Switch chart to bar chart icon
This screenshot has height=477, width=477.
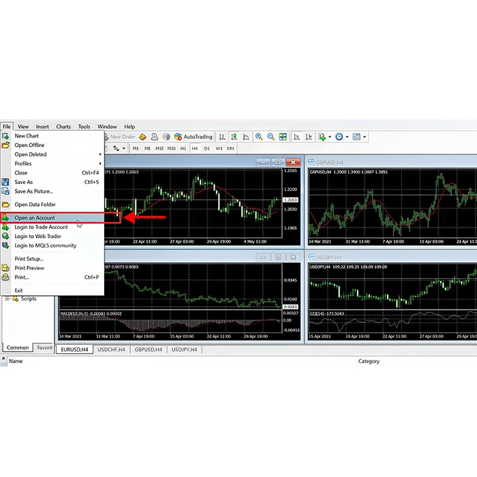point(222,137)
